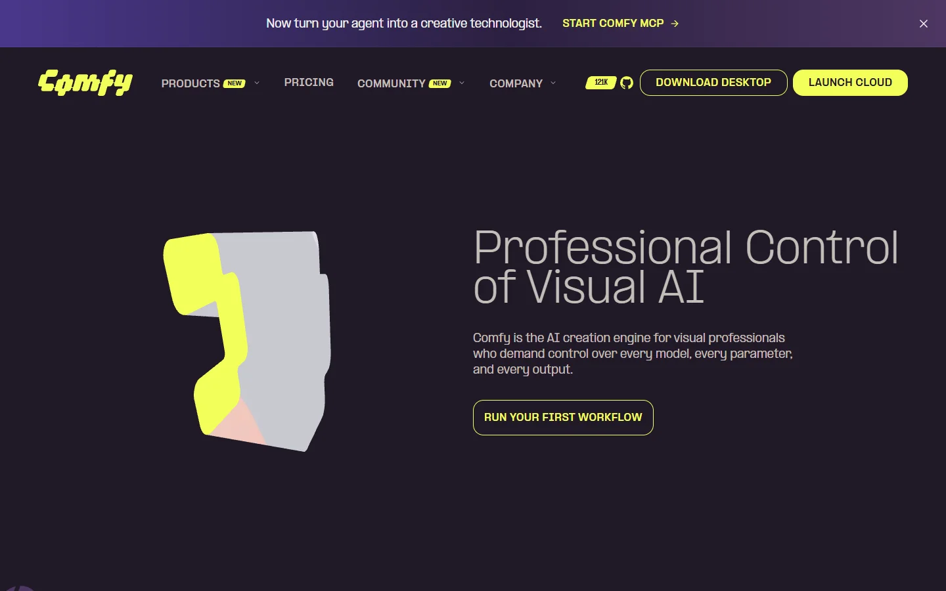The width and height of the screenshot is (946, 591).
Task: Click the 121K GitHub stars badge
Action: 600,83
